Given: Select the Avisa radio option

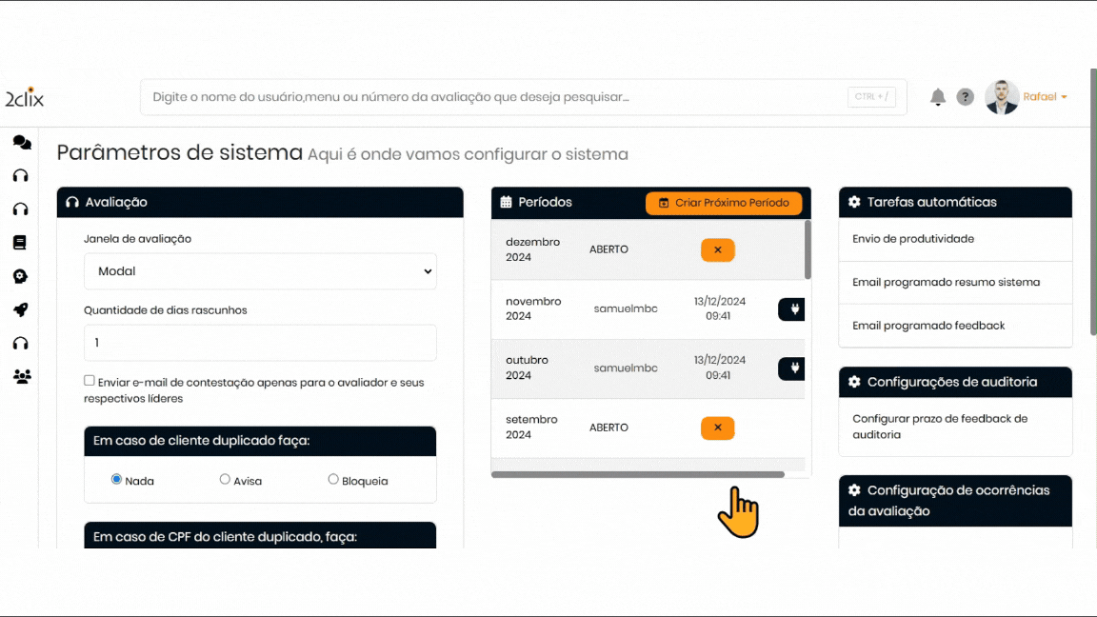Looking at the screenshot, I should pyautogui.click(x=225, y=480).
